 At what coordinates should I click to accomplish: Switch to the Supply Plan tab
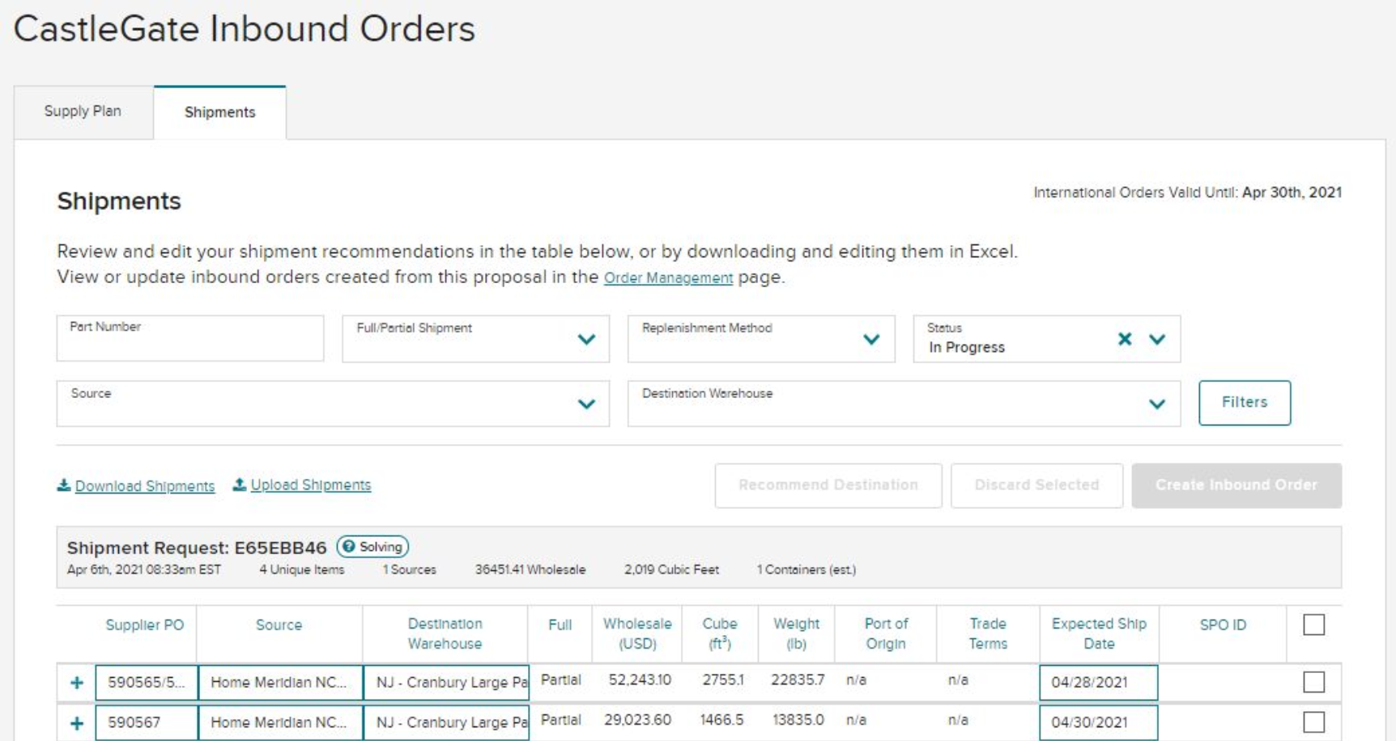point(83,112)
